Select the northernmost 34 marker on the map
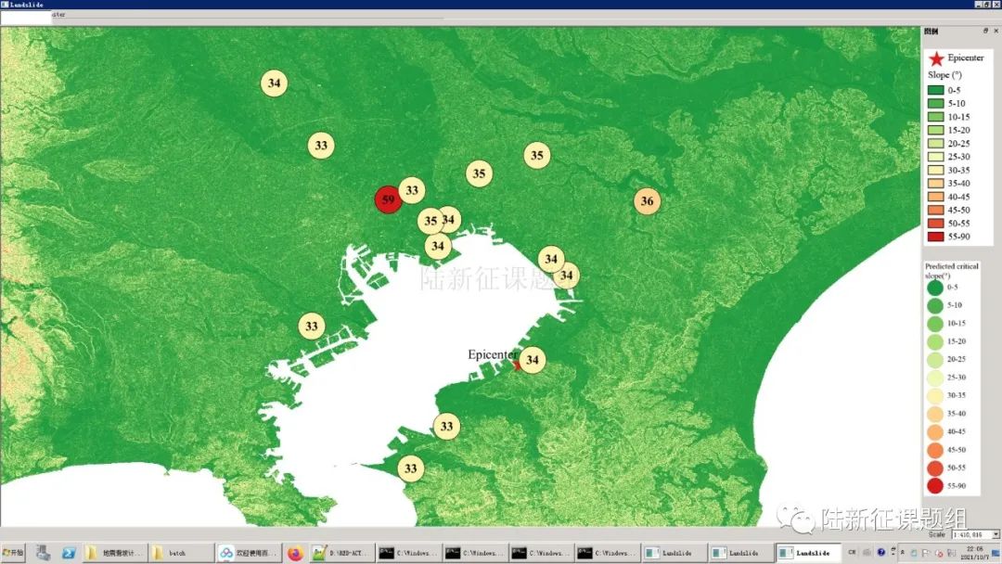The width and height of the screenshot is (1002, 564). 274,83
